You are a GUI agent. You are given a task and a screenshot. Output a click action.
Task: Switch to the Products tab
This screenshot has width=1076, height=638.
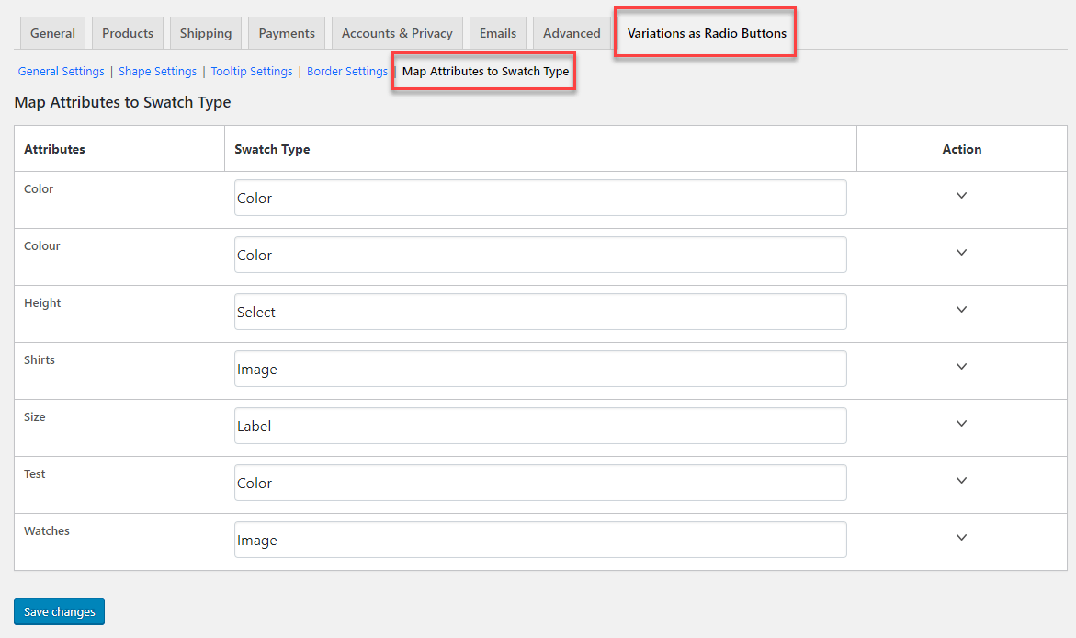tap(127, 32)
